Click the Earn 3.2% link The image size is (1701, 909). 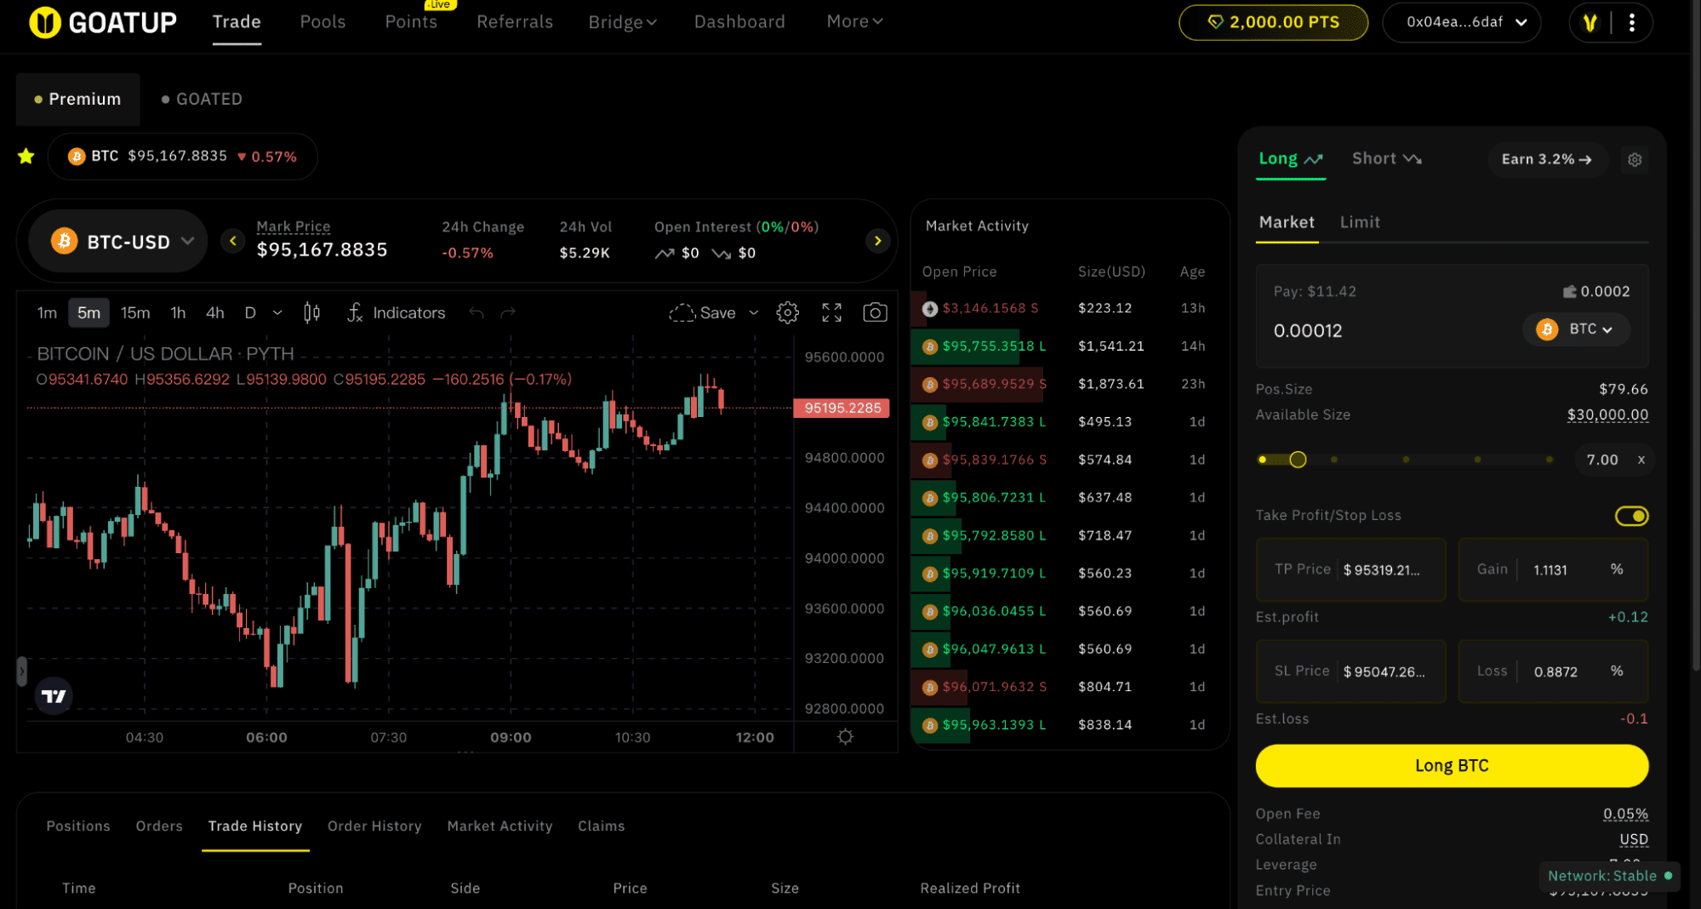[x=1546, y=159]
